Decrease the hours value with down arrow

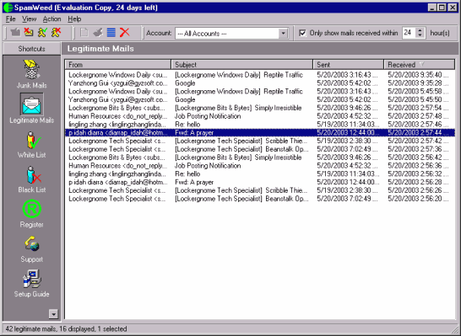(x=420, y=35)
